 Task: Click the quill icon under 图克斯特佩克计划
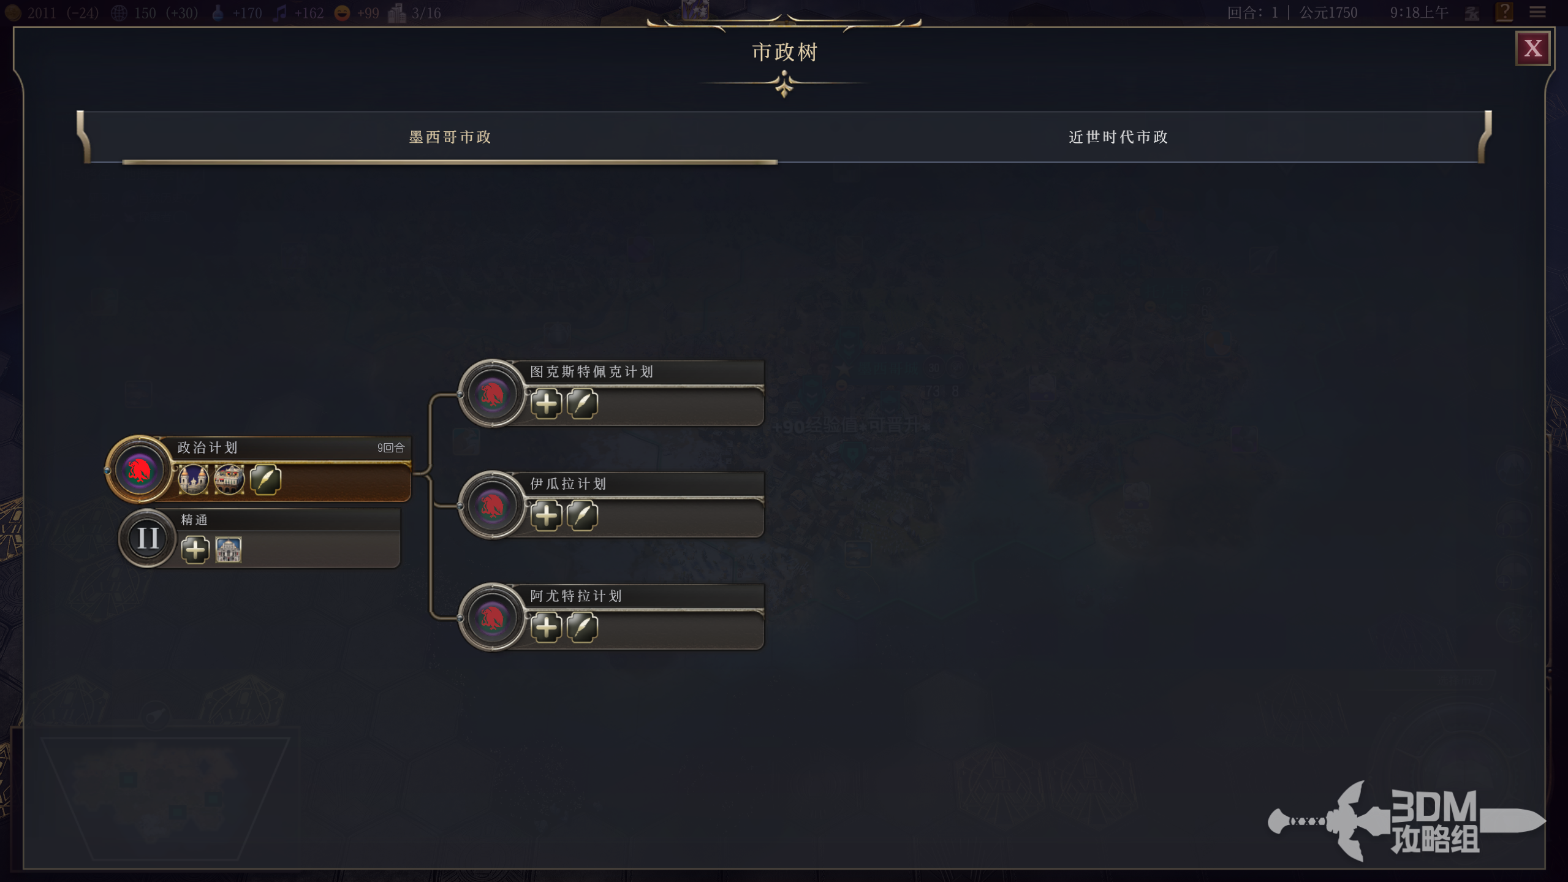[x=582, y=403]
